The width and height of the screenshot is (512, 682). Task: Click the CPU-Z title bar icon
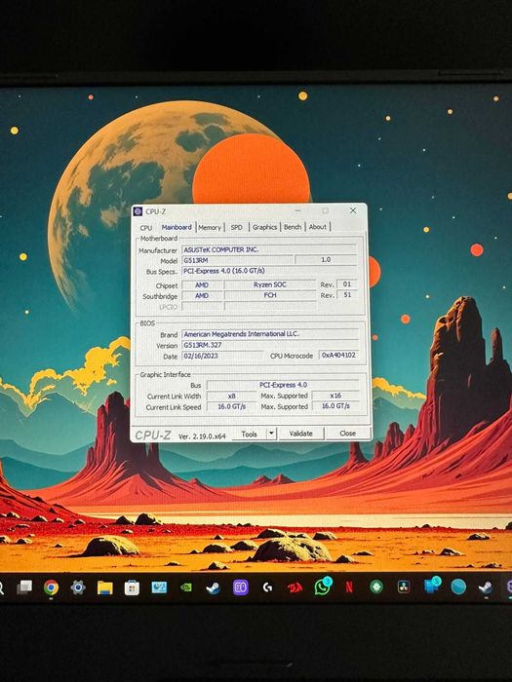138,211
